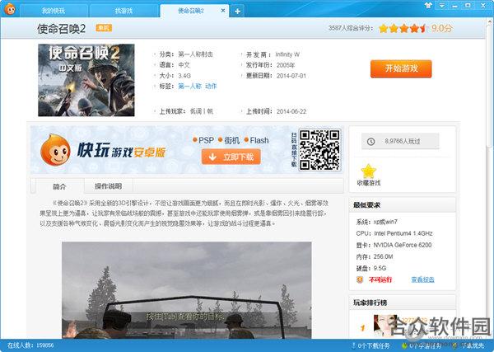Select the 简介 tab
The height and width of the screenshot is (352, 494).
click(59, 186)
